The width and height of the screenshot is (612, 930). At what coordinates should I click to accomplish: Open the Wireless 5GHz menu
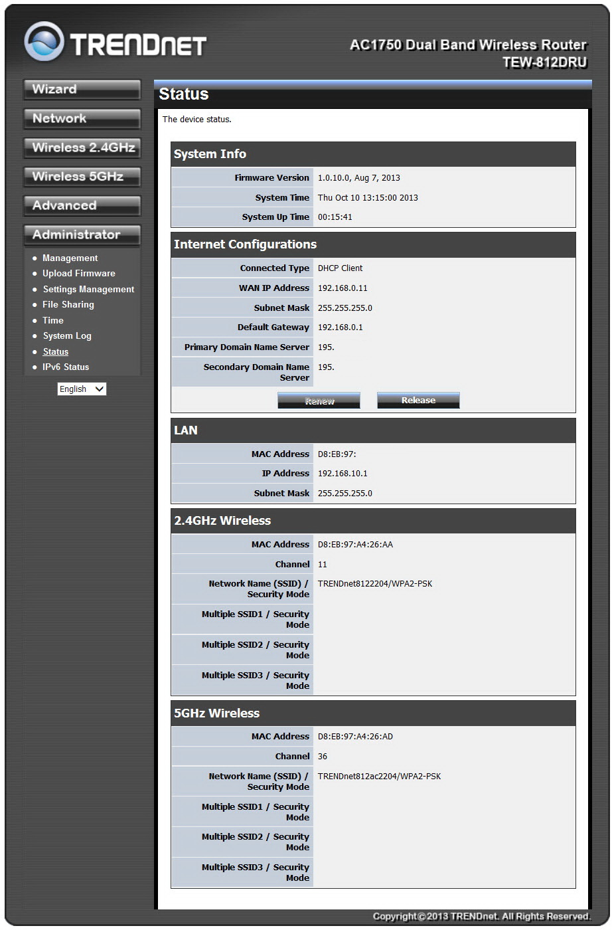(x=82, y=177)
